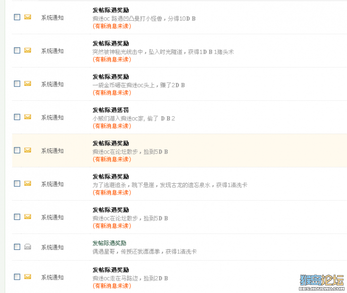The height and width of the screenshot is (293, 347).
Task: Open the 发帖际遇奖励 title in the highlighted row
Action: (111, 143)
